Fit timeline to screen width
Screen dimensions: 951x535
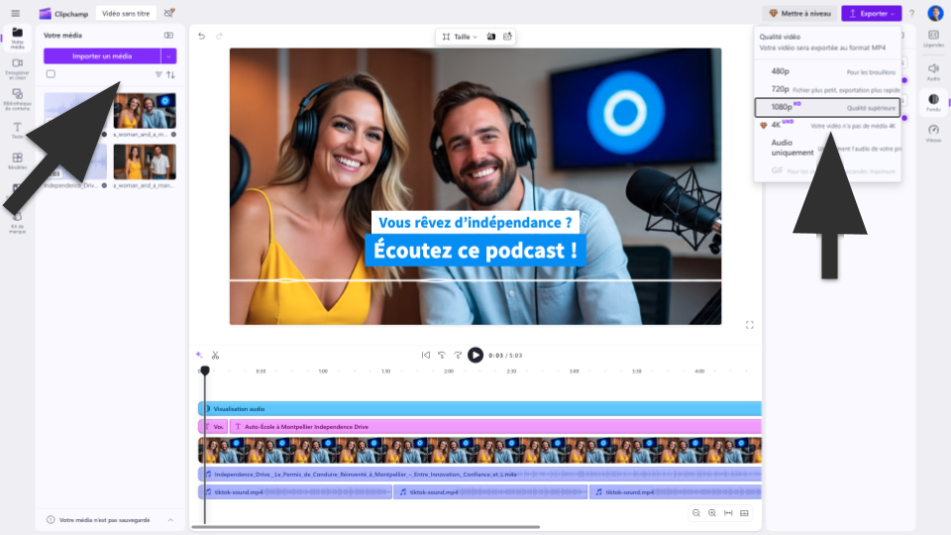pyautogui.click(x=728, y=513)
